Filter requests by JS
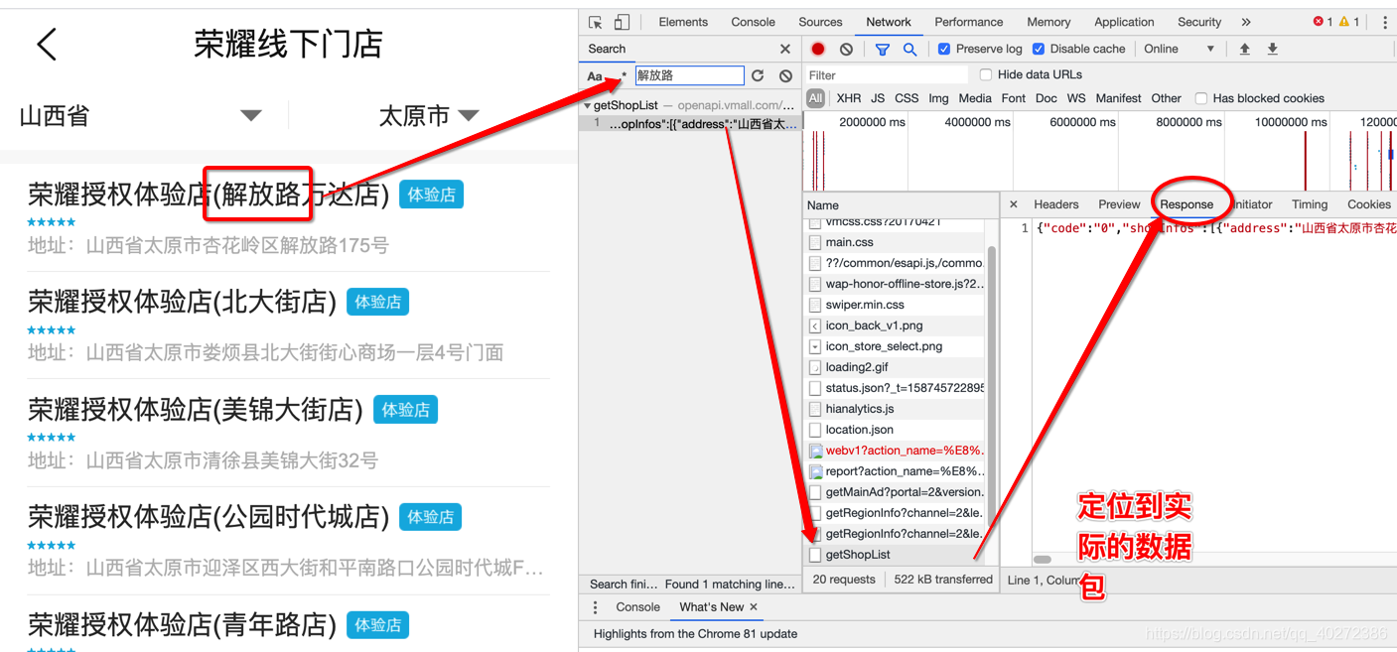1397x652 pixels. pos(878,98)
